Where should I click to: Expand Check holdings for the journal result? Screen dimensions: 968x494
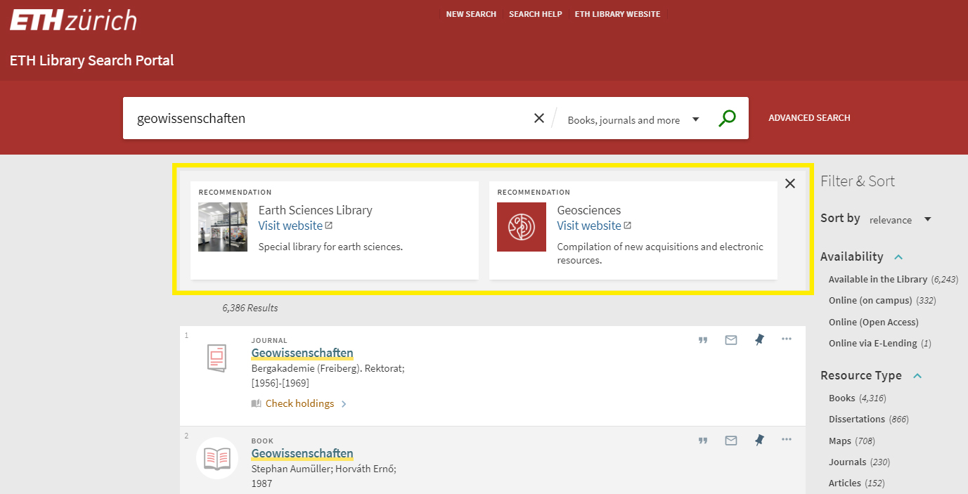(299, 403)
